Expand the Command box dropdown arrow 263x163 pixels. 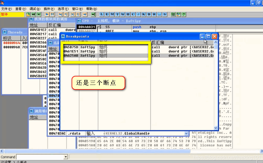pos(66,157)
